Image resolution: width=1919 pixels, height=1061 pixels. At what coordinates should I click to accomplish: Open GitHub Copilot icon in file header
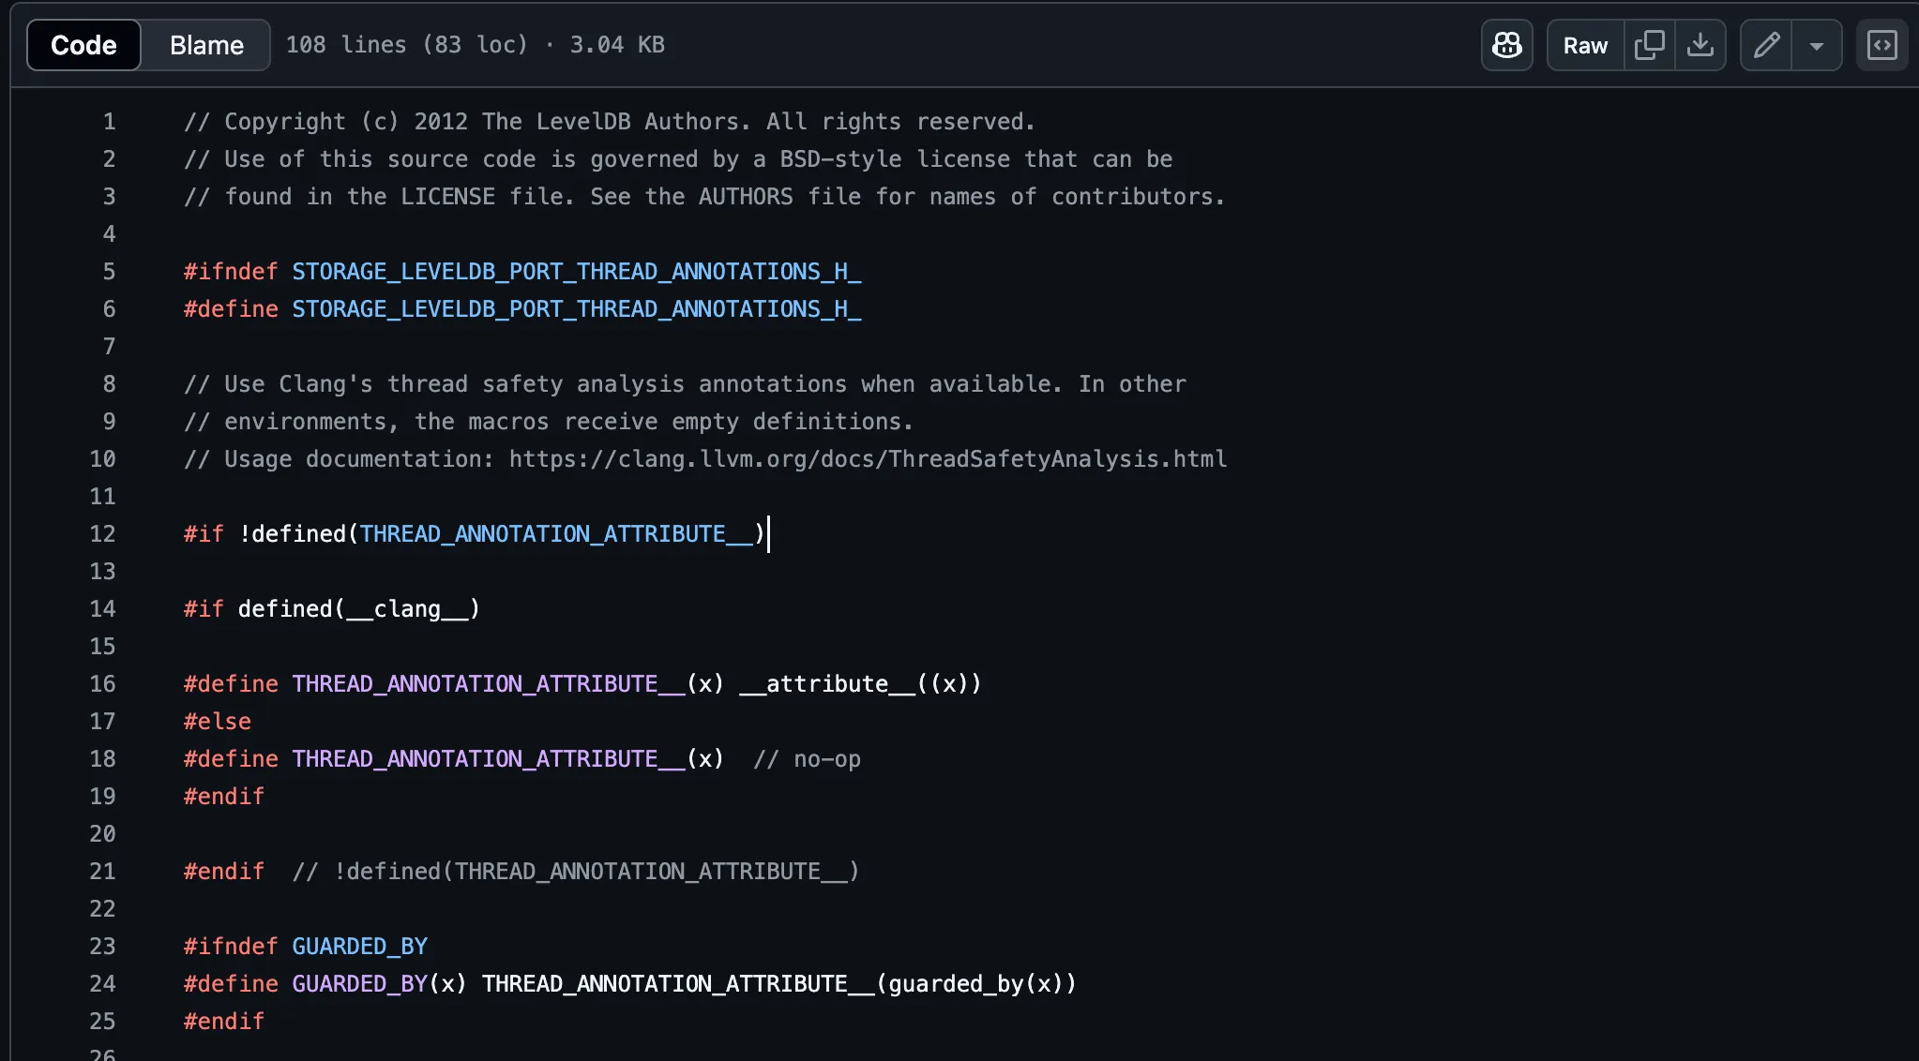tap(1506, 45)
